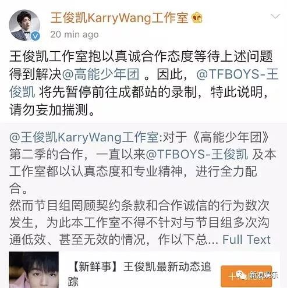Click the 新浪娱乐 watermark label
Screen dimensions: 287x288
pos(264,275)
